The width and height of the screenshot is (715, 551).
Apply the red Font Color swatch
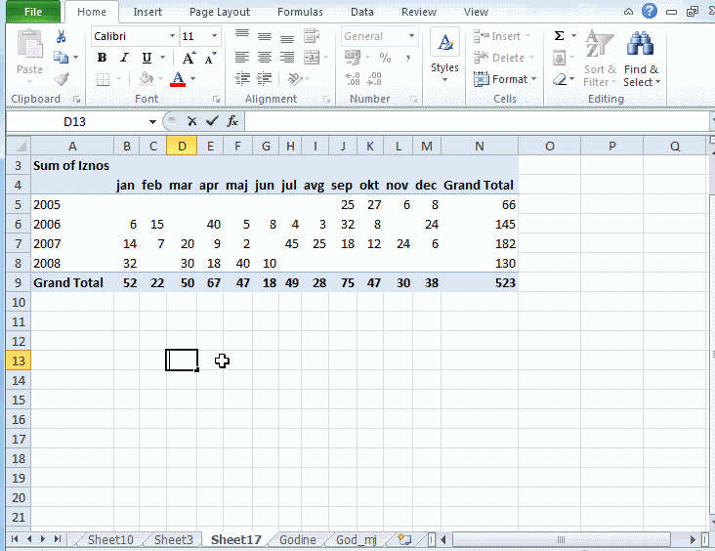(x=178, y=79)
